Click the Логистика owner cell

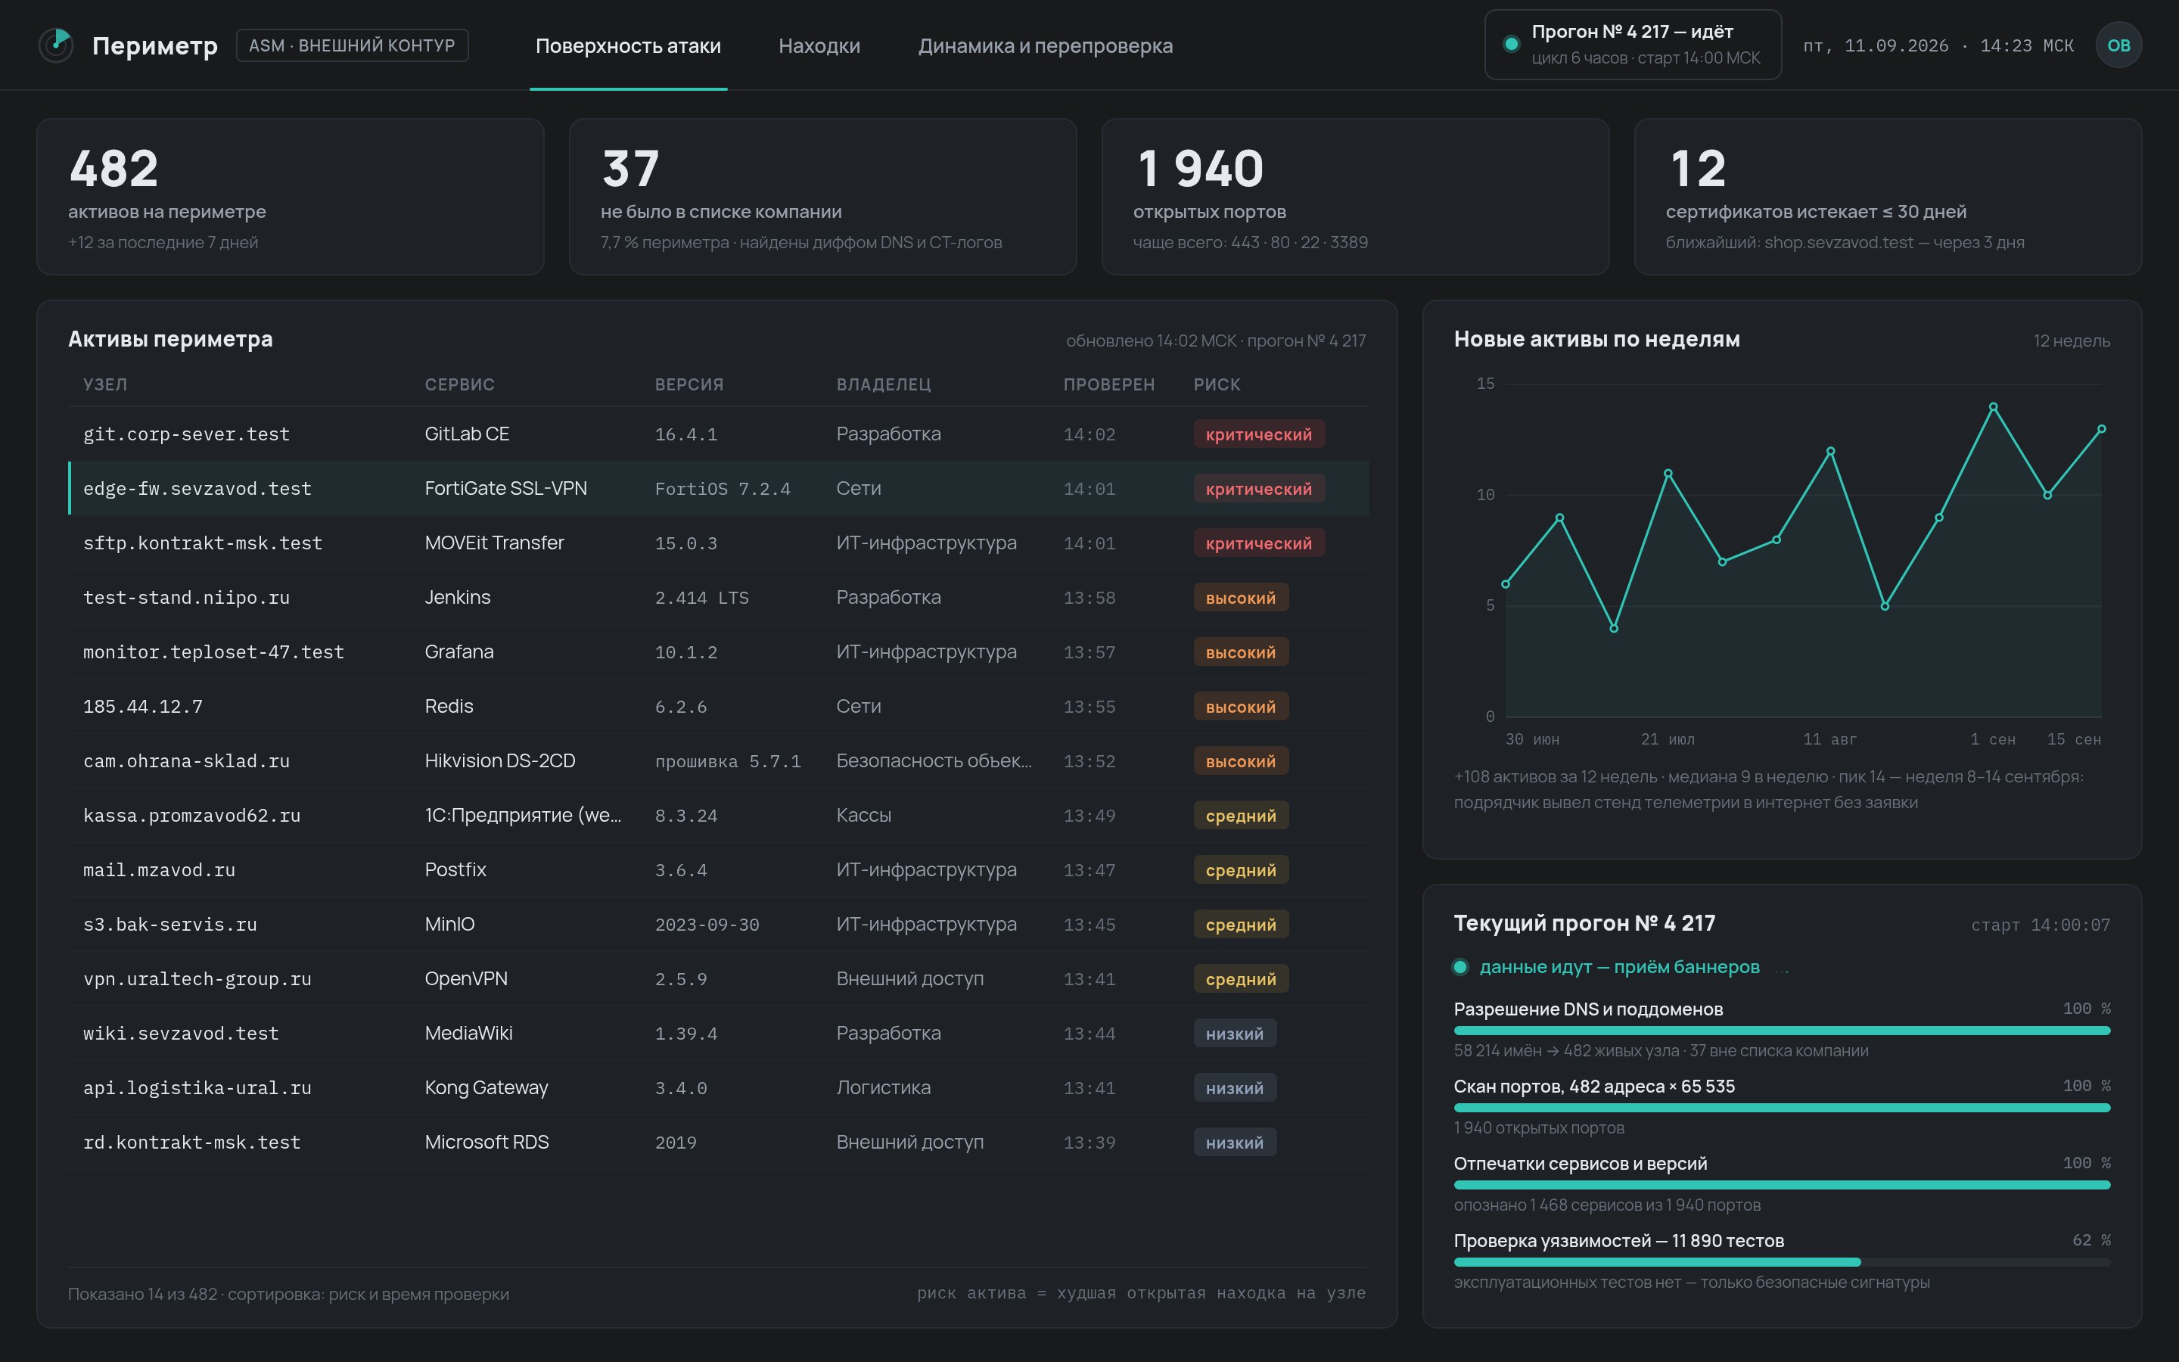[883, 1088]
